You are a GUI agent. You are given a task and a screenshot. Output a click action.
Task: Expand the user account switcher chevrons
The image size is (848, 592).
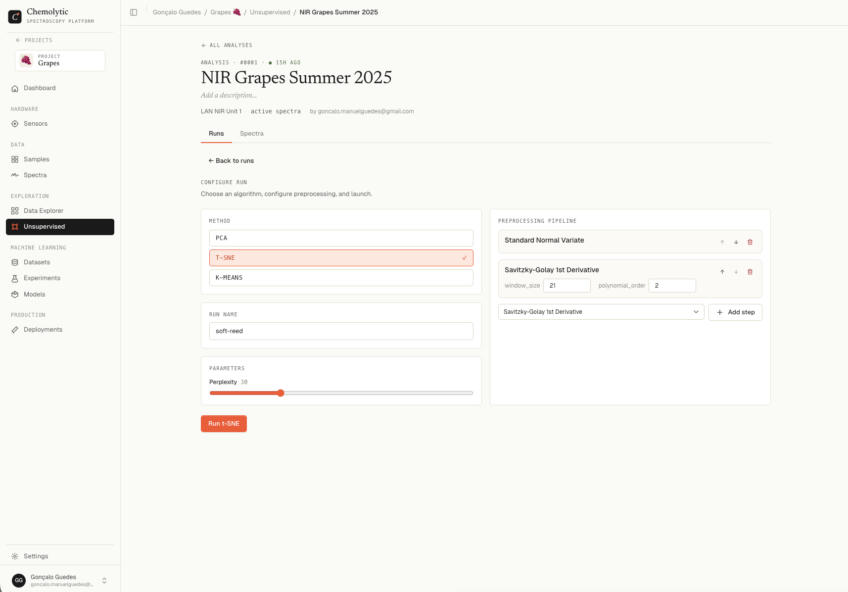click(104, 581)
